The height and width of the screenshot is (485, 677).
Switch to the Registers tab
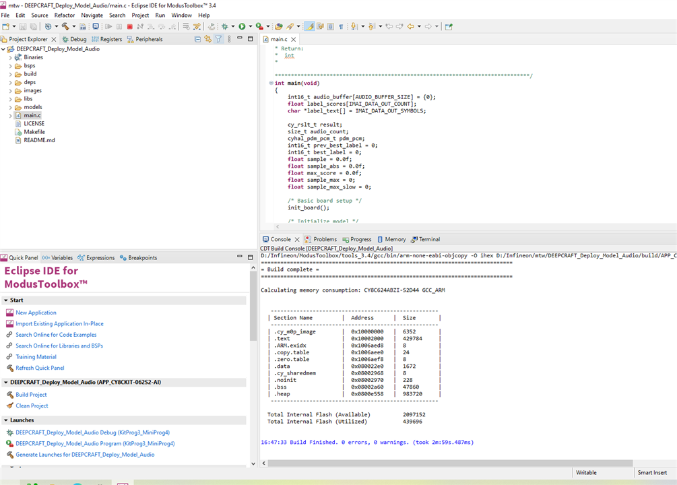point(106,39)
